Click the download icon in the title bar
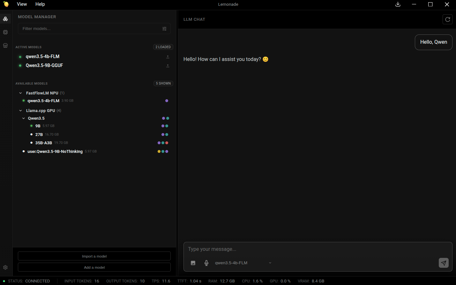 point(398,4)
